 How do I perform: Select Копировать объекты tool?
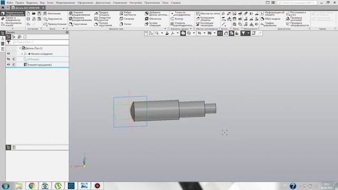pos(205,19)
